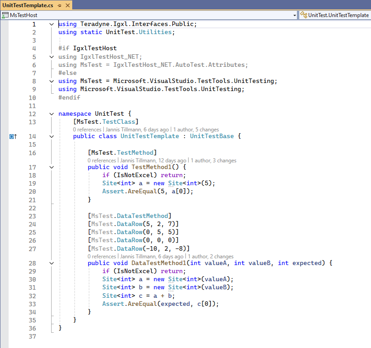Click the DataTestMethod1 method name
This screenshot has height=348, width=371.
(x=159, y=263)
